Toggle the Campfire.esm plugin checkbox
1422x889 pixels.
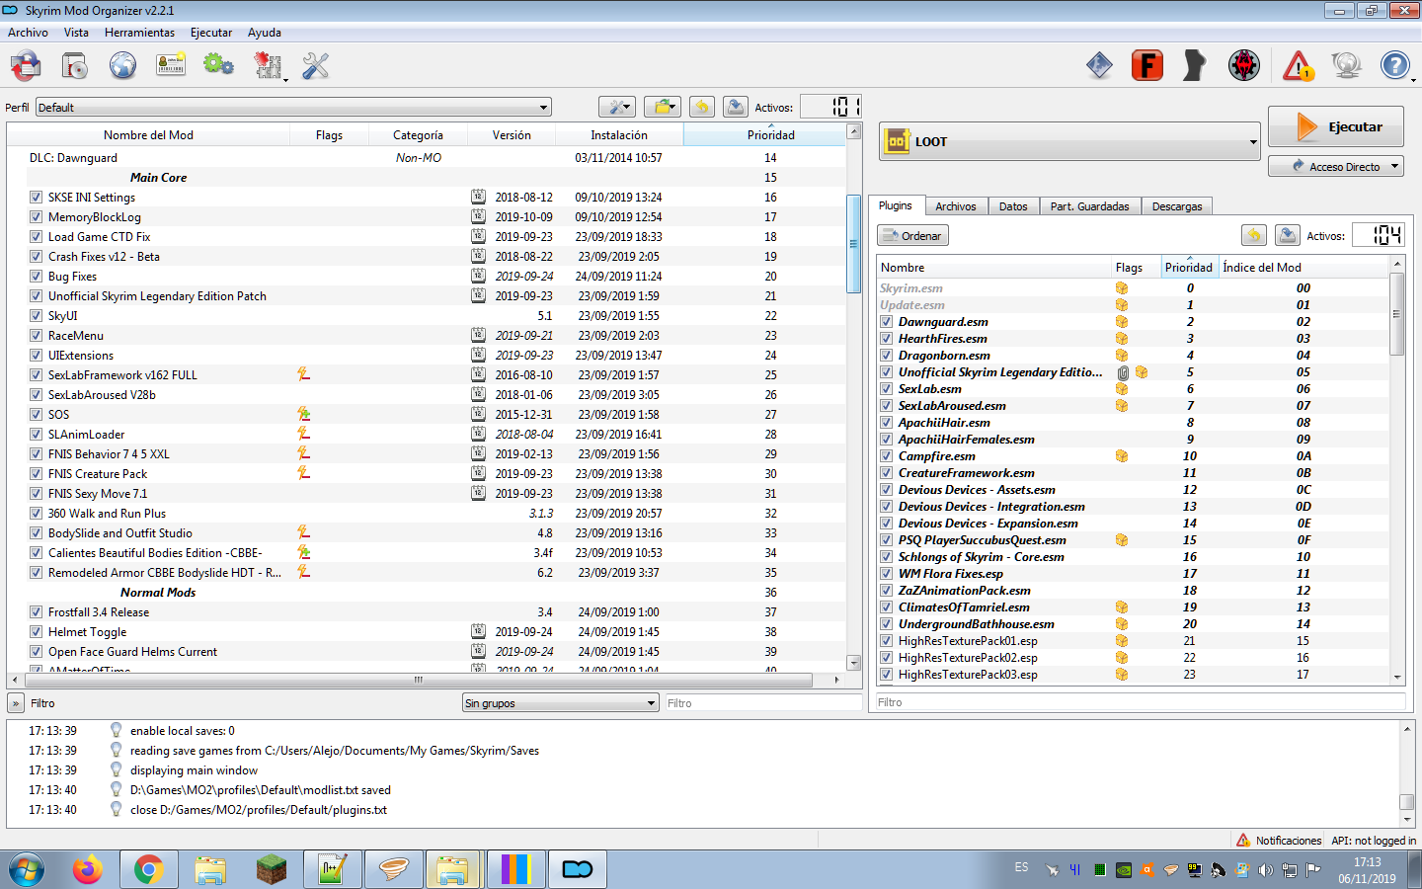click(x=887, y=456)
